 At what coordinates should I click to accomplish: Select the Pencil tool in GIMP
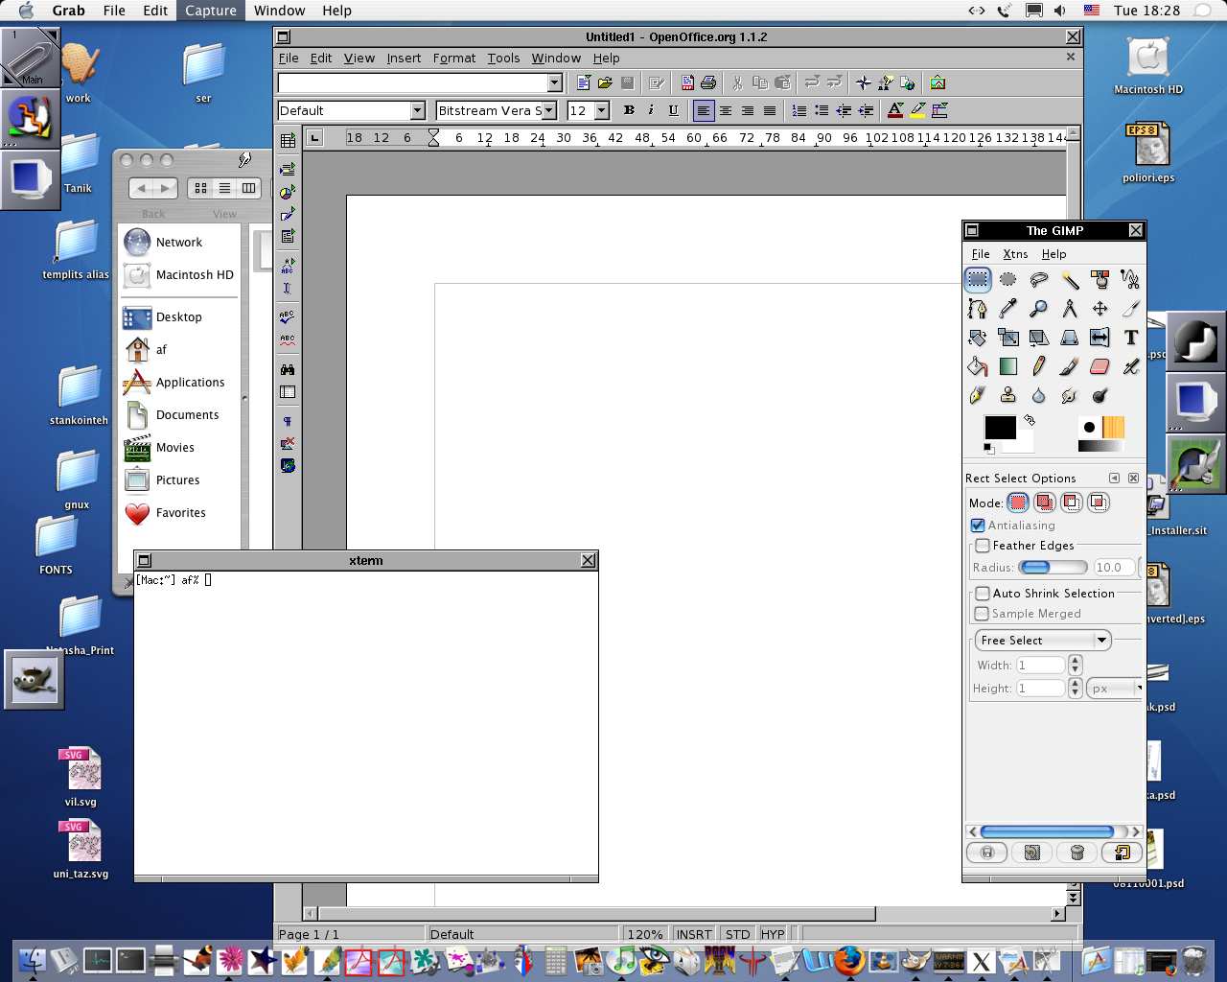point(1038,366)
